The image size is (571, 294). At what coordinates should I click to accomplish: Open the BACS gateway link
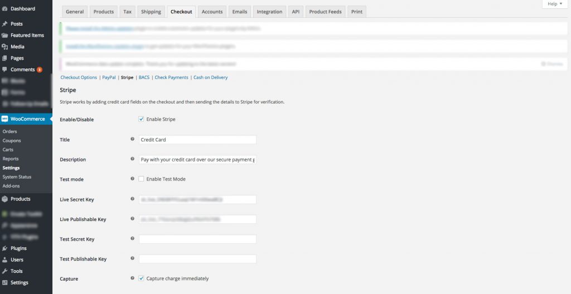click(x=144, y=77)
